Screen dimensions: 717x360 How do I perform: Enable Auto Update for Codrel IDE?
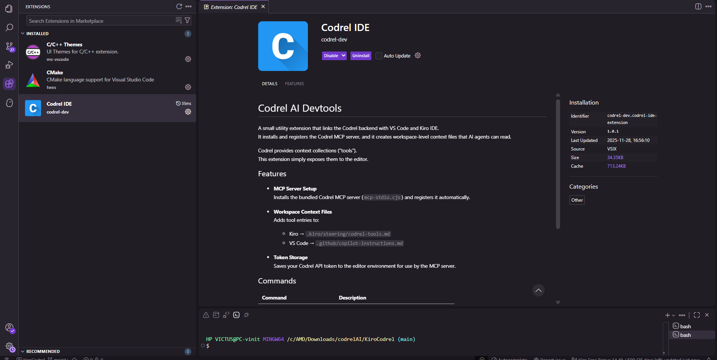point(378,56)
